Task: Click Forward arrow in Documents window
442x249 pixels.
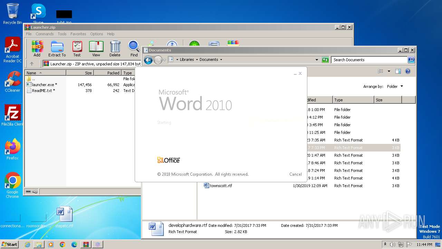Action: click(158, 60)
